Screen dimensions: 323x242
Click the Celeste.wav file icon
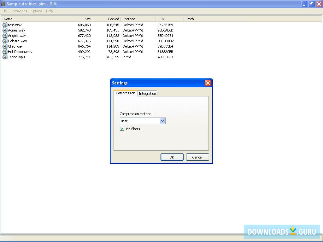(5, 41)
